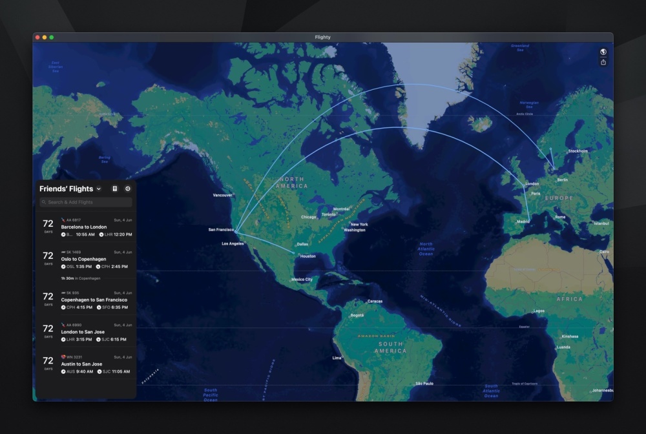The width and height of the screenshot is (646, 434).
Task: Click the departure icon next to CPH 4:15 PM
Action: pyautogui.click(x=63, y=307)
